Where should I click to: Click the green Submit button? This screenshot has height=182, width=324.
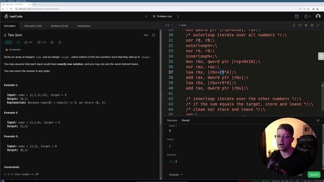coord(314,174)
